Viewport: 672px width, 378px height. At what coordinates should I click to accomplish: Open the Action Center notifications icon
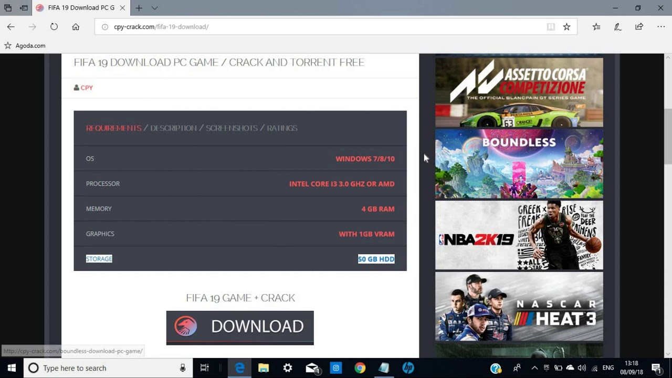pyautogui.click(x=656, y=368)
